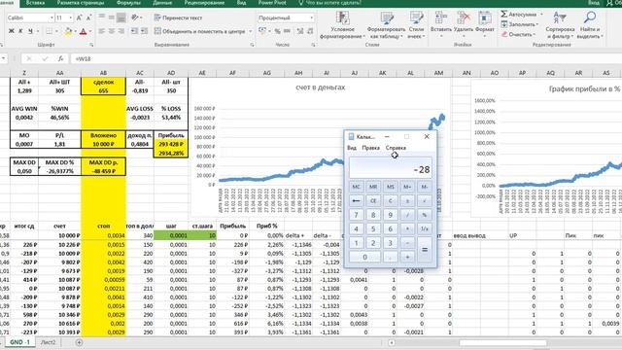622x350 pixels.
Task: Toggle align text right
Action: tap(121, 31)
